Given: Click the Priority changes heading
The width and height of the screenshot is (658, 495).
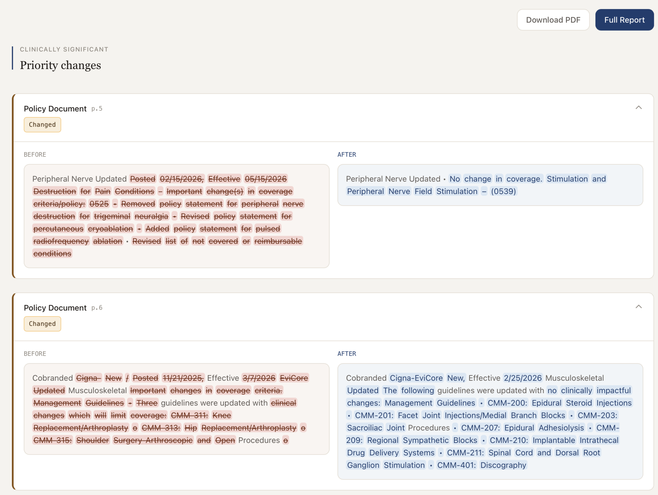Looking at the screenshot, I should pos(60,65).
